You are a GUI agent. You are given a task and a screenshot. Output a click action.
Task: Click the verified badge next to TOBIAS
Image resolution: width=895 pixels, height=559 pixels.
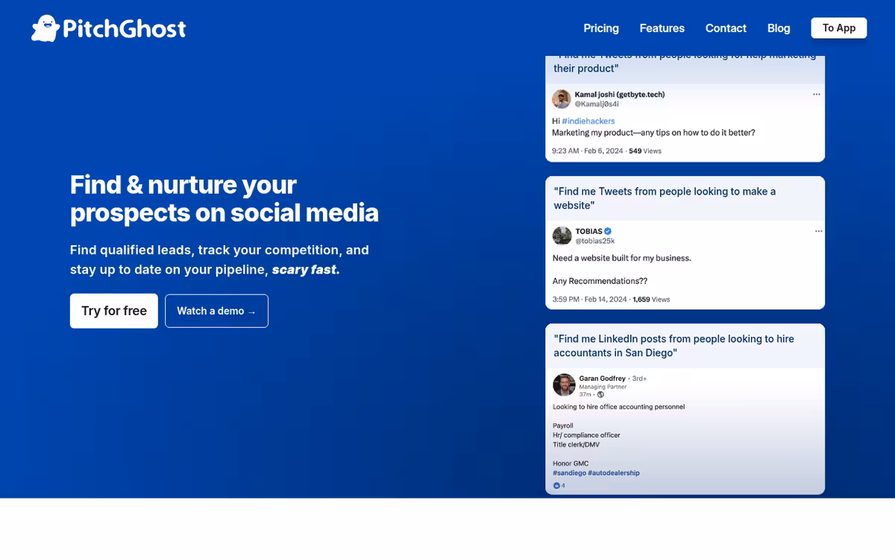pos(608,231)
